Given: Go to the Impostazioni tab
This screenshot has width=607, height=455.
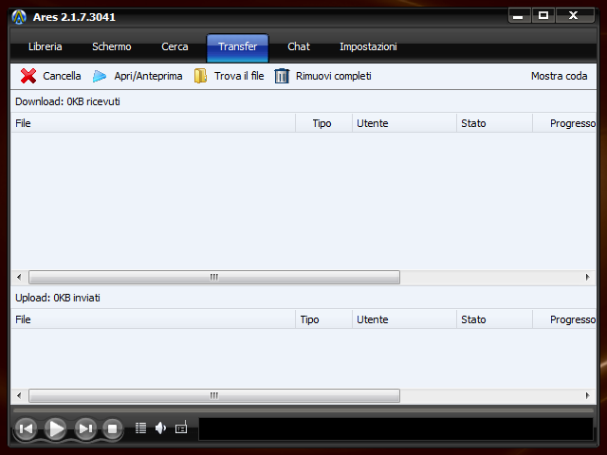Looking at the screenshot, I should tap(368, 47).
